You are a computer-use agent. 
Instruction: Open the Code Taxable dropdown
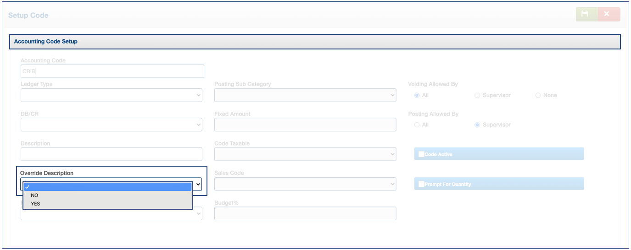(305, 154)
